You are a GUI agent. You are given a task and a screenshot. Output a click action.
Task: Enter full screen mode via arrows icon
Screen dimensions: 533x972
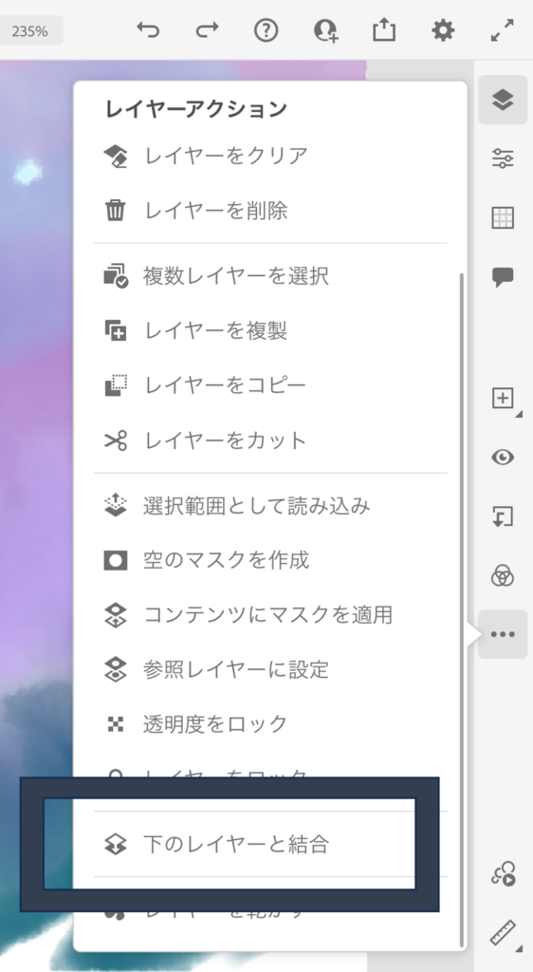tap(502, 29)
